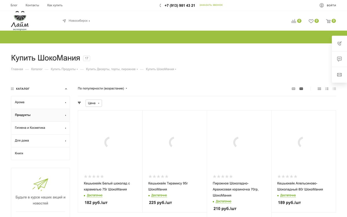Click the filter funnel icon
347x217 pixels.
[79, 103]
